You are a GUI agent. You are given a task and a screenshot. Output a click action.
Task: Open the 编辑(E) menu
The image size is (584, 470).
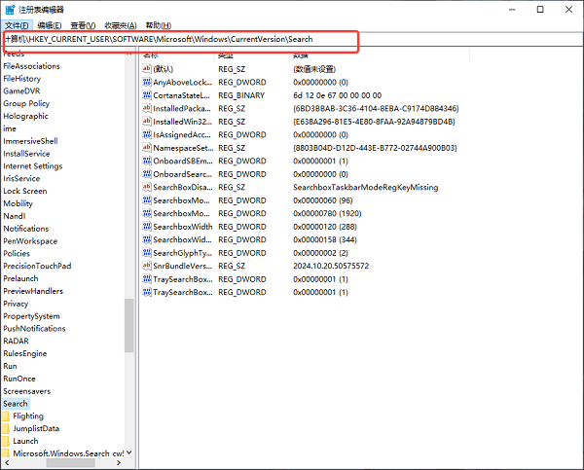tap(50, 25)
